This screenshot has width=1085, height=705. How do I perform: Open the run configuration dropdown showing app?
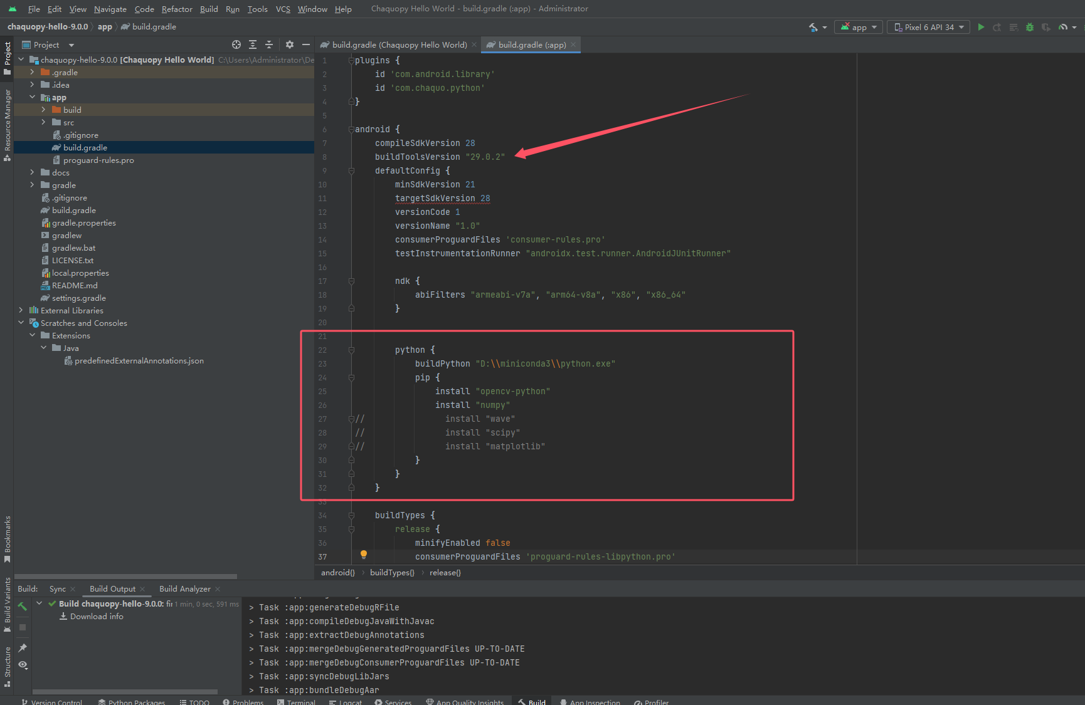pyautogui.click(x=858, y=27)
